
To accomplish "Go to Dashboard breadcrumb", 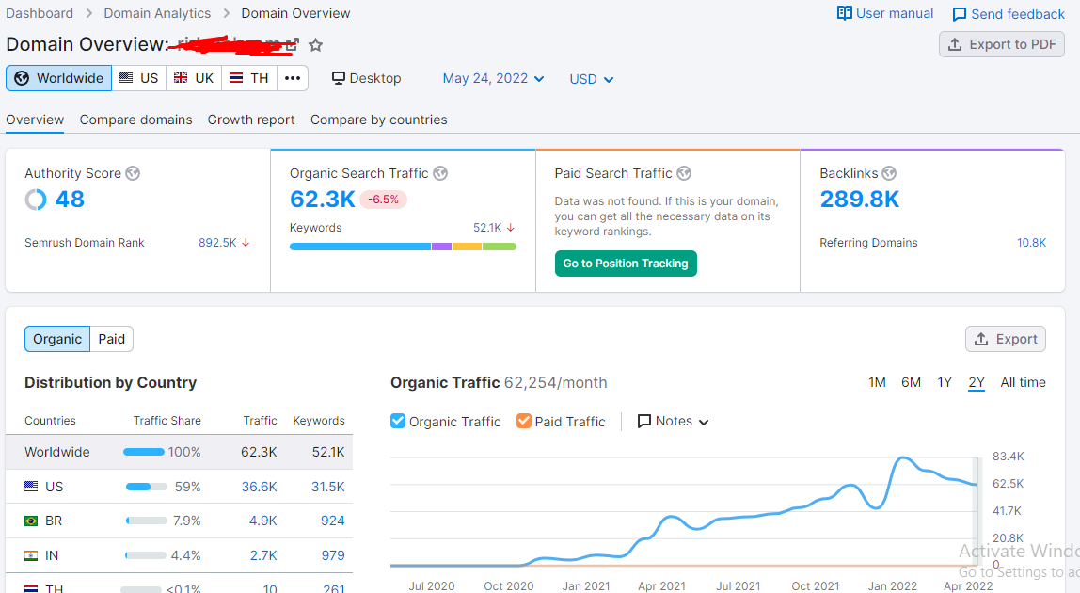I will click(x=40, y=13).
